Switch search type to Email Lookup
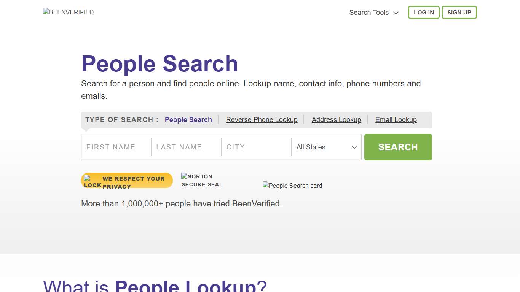 click(x=396, y=120)
